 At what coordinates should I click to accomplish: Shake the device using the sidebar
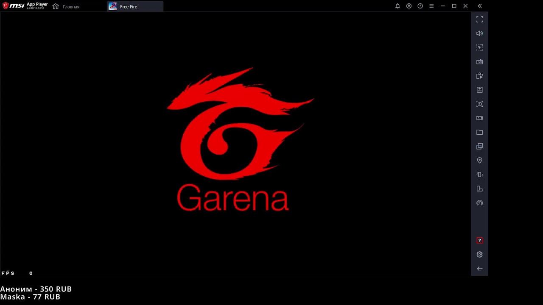[x=479, y=175]
